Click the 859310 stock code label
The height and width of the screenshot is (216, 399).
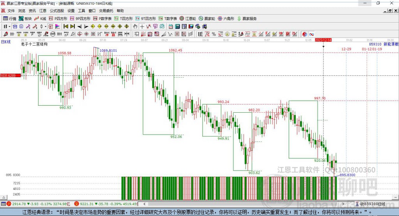[375, 44]
